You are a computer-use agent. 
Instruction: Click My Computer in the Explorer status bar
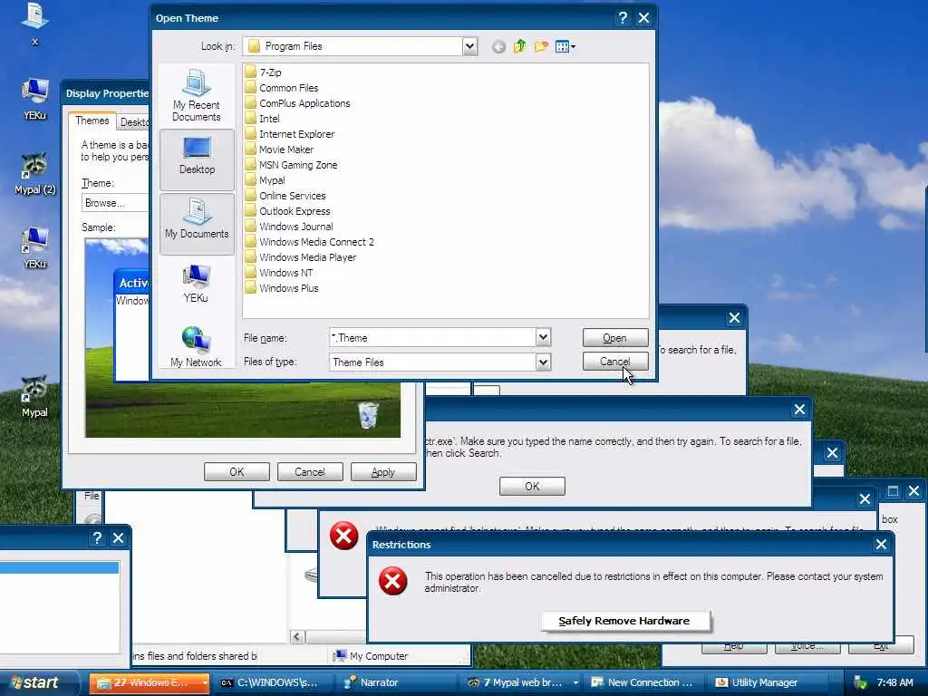pyautogui.click(x=371, y=656)
